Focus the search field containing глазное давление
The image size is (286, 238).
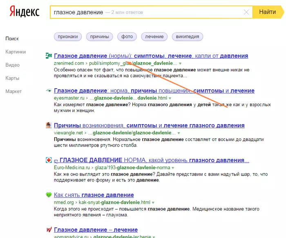pos(151,12)
